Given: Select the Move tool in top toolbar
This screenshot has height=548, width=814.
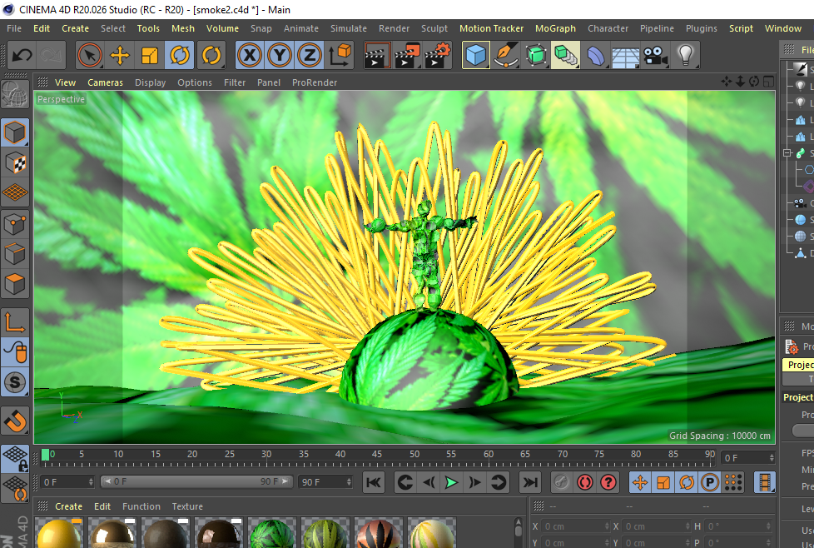Looking at the screenshot, I should pos(119,55).
